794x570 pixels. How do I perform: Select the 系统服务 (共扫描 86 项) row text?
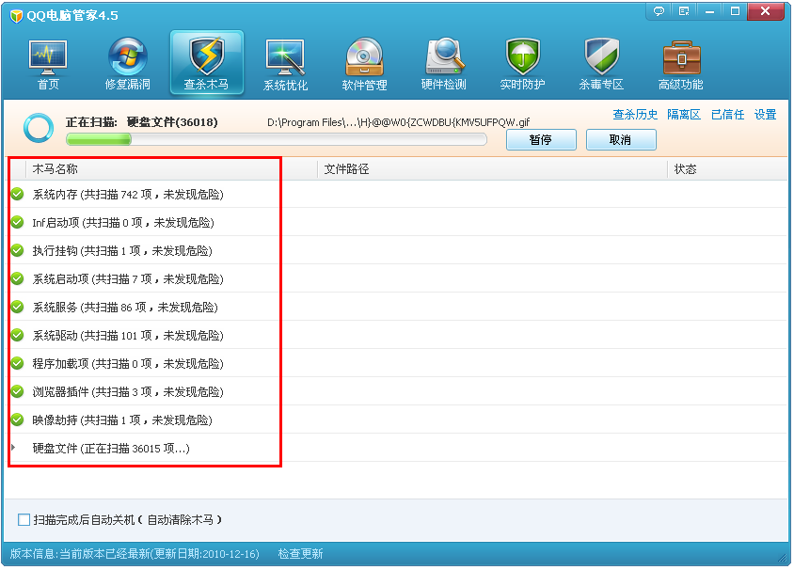(125, 308)
